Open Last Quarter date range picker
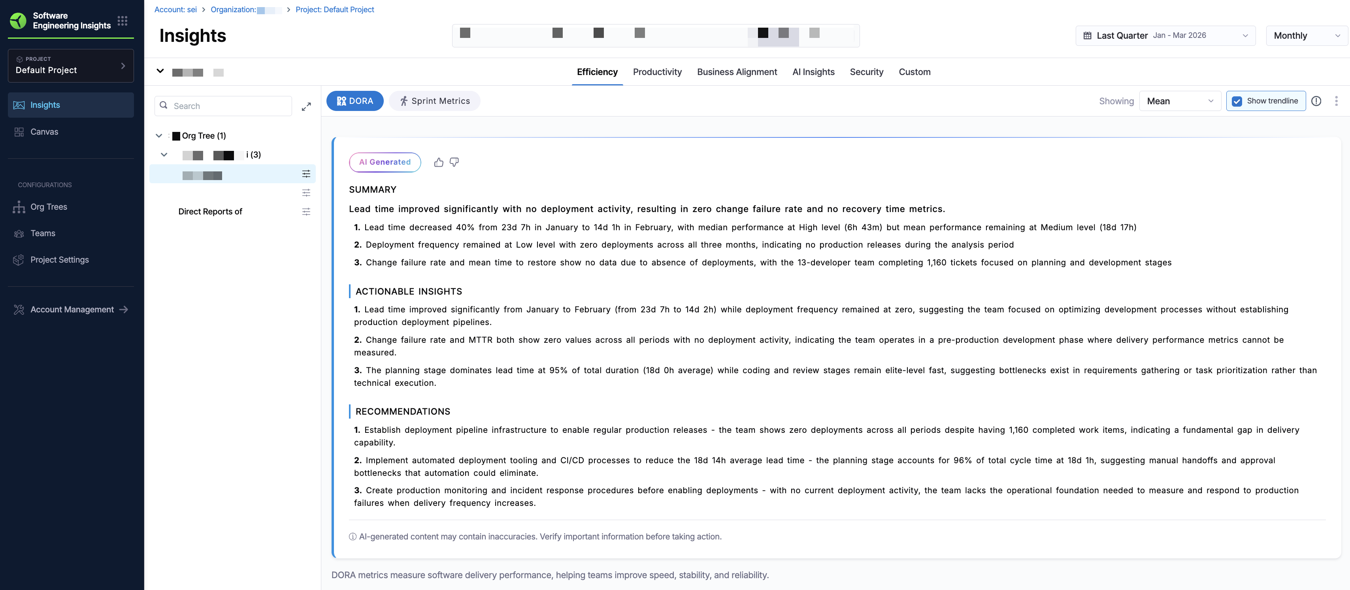Image resolution: width=1350 pixels, height=590 pixels. click(1165, 36)
